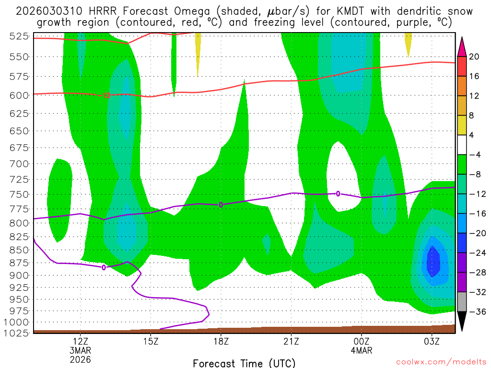Click the 15Z time axis label
Screen dimensions: 491x368
pyautogui.click(x=151, y=341)
